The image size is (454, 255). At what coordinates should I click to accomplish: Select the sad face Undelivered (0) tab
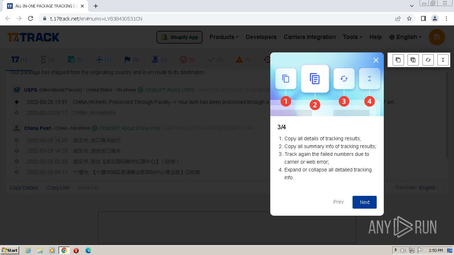coord(187,59)
